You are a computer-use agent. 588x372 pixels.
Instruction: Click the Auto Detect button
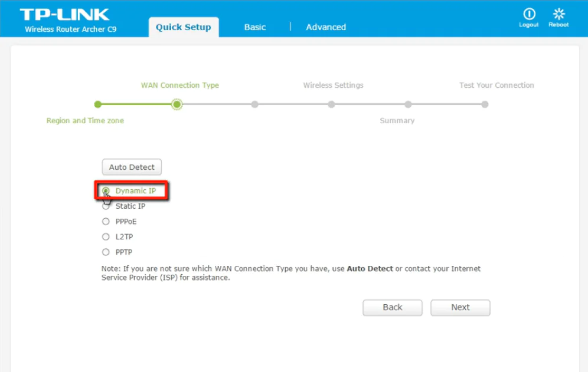(131, 167)
